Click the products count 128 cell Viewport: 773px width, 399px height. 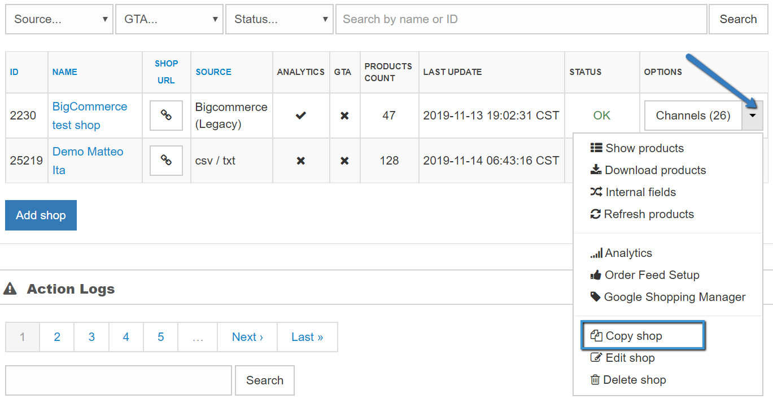click(389, 161)
